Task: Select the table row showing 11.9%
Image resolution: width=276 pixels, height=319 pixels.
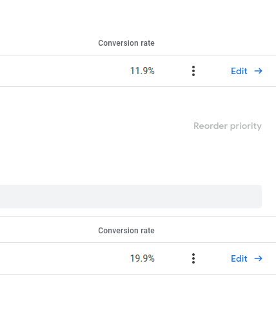Action: click(x=138, y=71)
